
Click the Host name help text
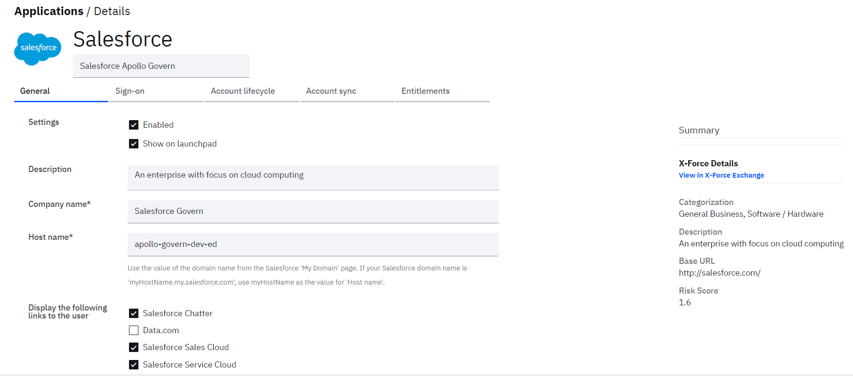click(298, 275)
